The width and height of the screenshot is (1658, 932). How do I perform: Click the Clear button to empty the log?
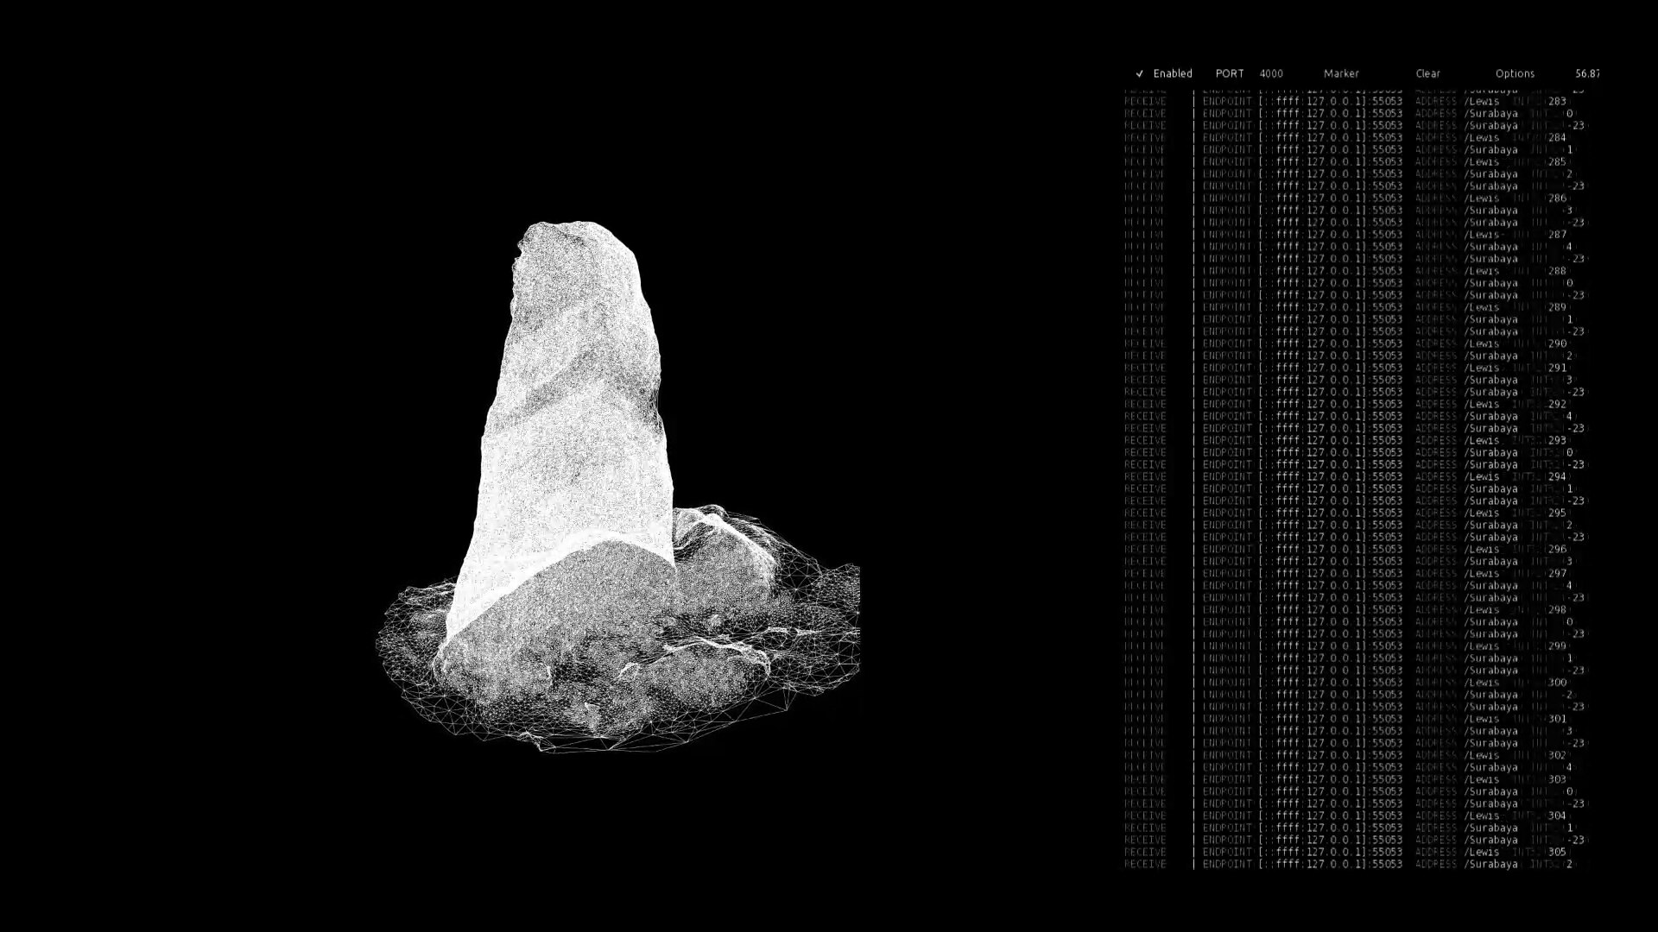[1427, 73]
